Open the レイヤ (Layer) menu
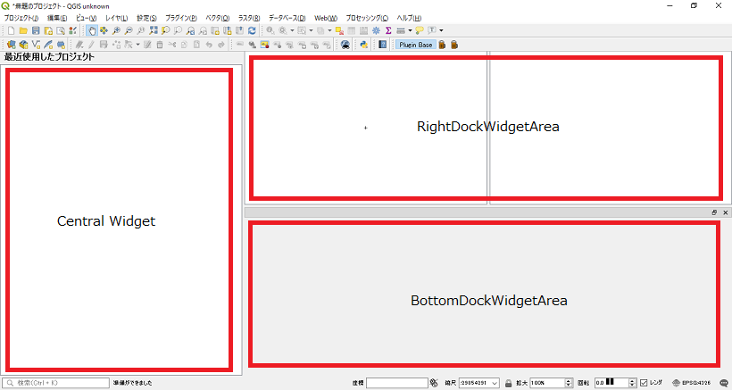This screenshot has width=732, height=390. 116,18
